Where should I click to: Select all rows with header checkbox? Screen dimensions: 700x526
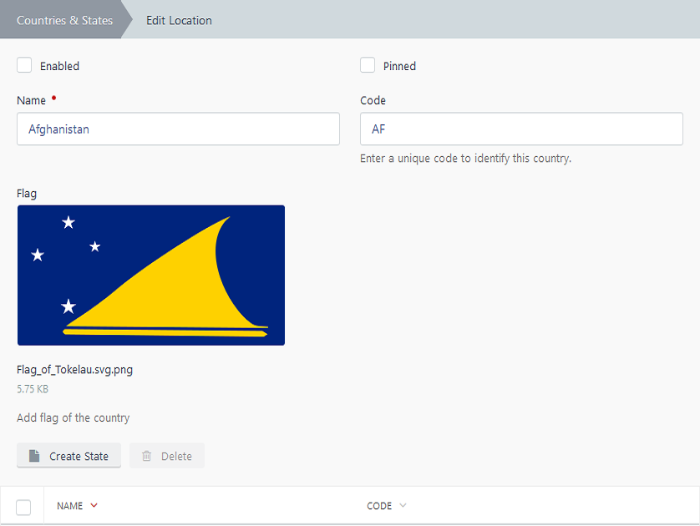click(23, 508)
